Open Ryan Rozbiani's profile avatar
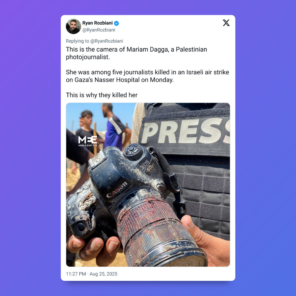Viewport: 296px width, 296px height. click(73, 26)
